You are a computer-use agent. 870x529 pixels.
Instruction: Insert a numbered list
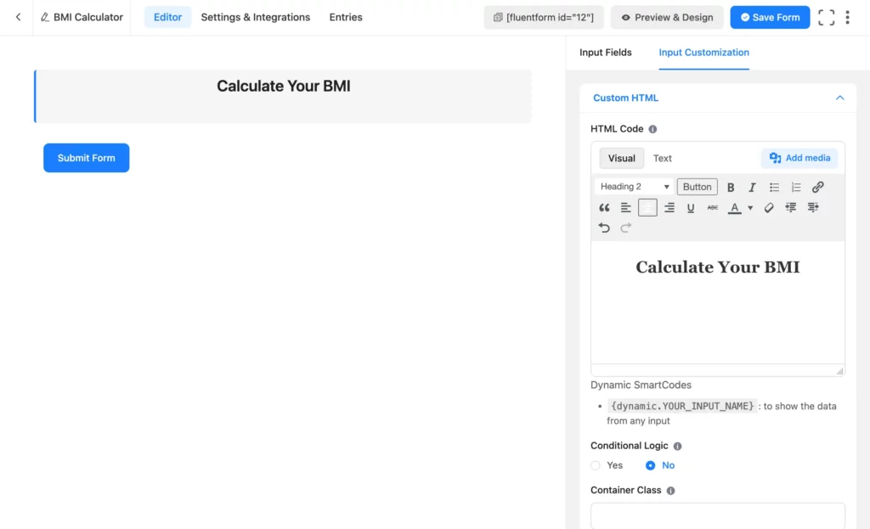tap(795, 188)
